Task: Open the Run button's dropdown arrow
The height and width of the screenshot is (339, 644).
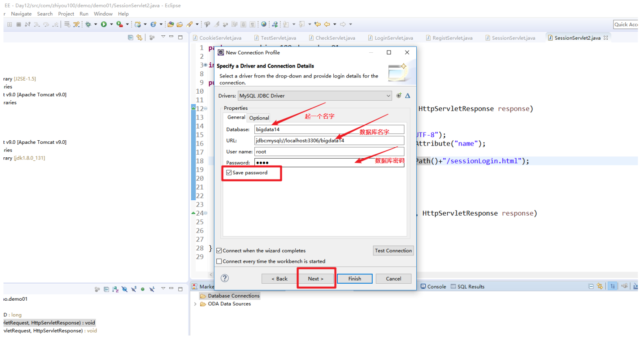Action: [x=111, y=24]
